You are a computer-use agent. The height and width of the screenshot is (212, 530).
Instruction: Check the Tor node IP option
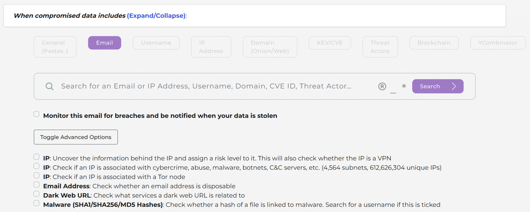pos(36,176)
